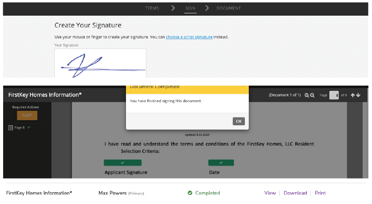Click the page number field
The image size is (372, 204).
coord(334,95)
